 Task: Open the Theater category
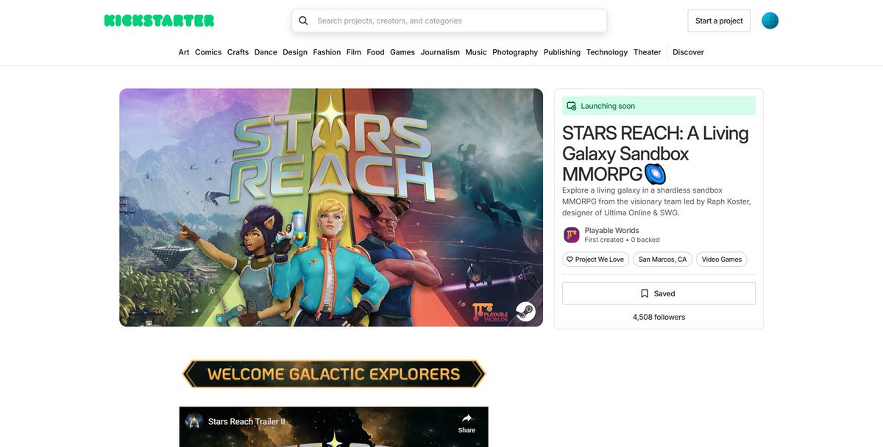(648, 52)
